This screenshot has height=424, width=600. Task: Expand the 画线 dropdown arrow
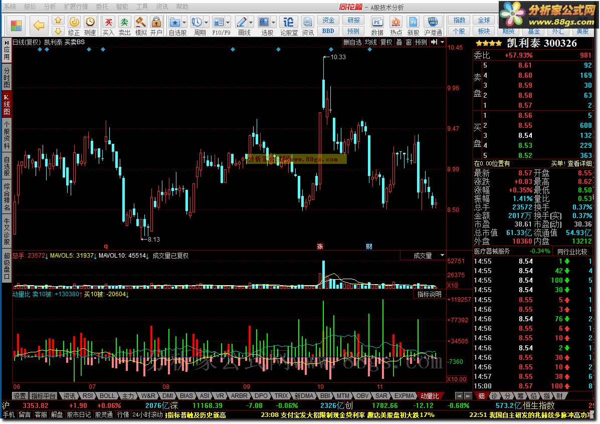click(x=251, y=22)
